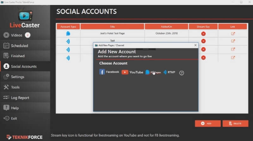Click Exit in the sidebar
The height and width of the screenshot is (141, 253).
pos(25,118)
